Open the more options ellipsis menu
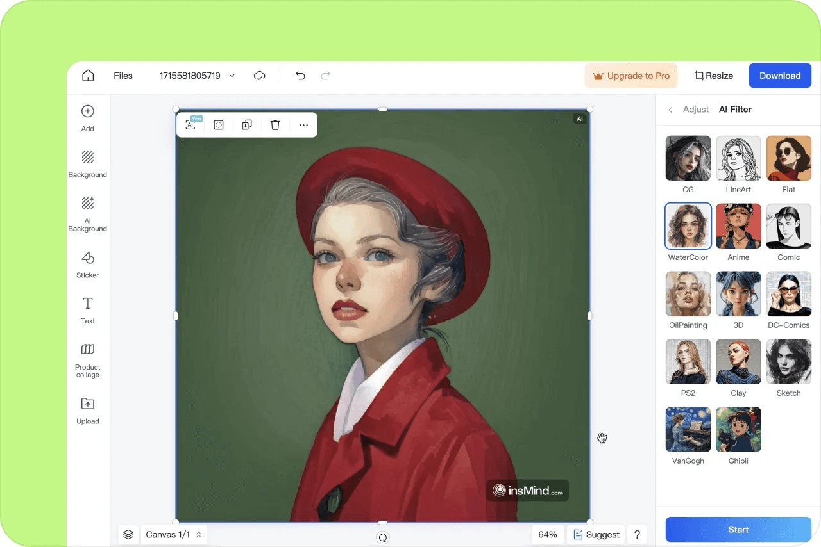The height and width of the screenshot is (547, 821). pos(303,125)
